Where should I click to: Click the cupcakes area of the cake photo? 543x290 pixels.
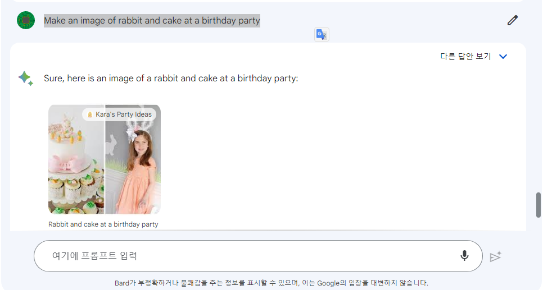[76, 191]
